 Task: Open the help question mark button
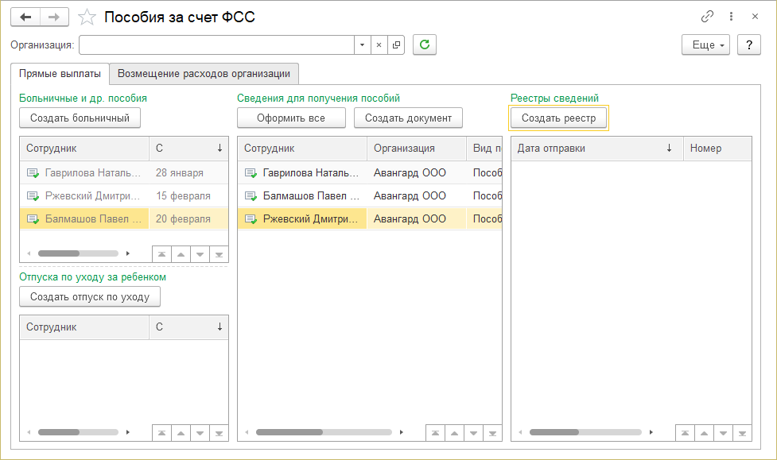[x=748, y=45]
